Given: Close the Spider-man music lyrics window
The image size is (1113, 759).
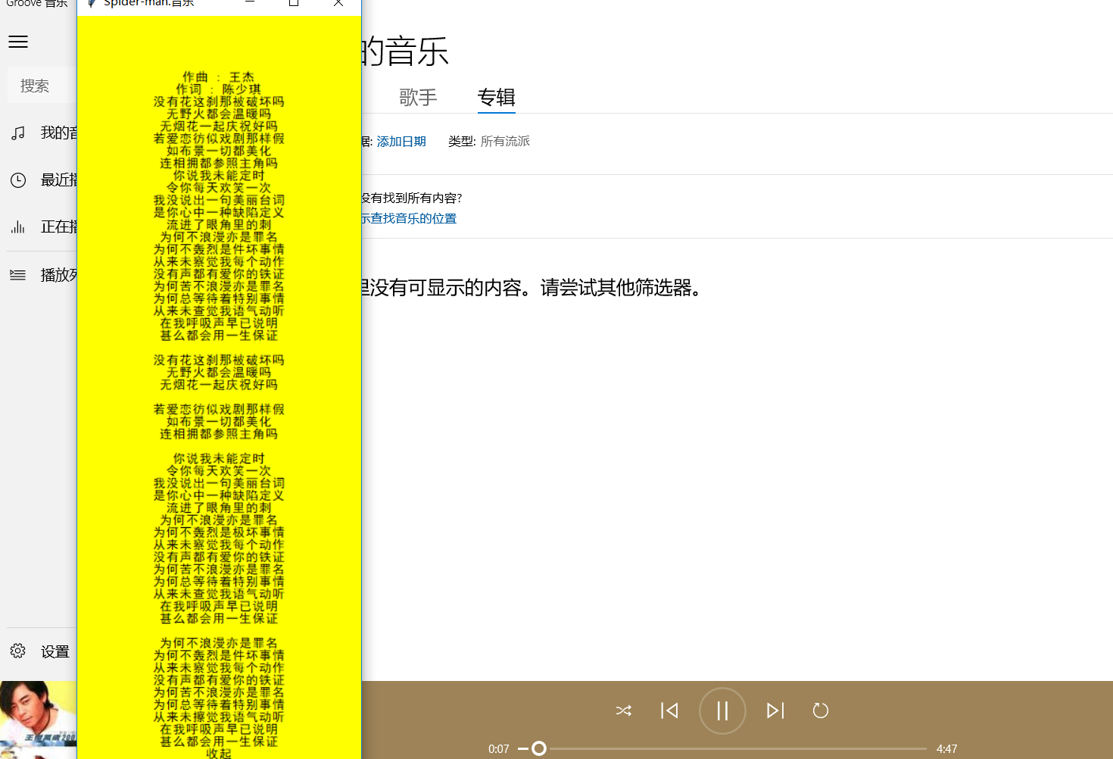Looking at the screenshot, I should tap(338, 4).
